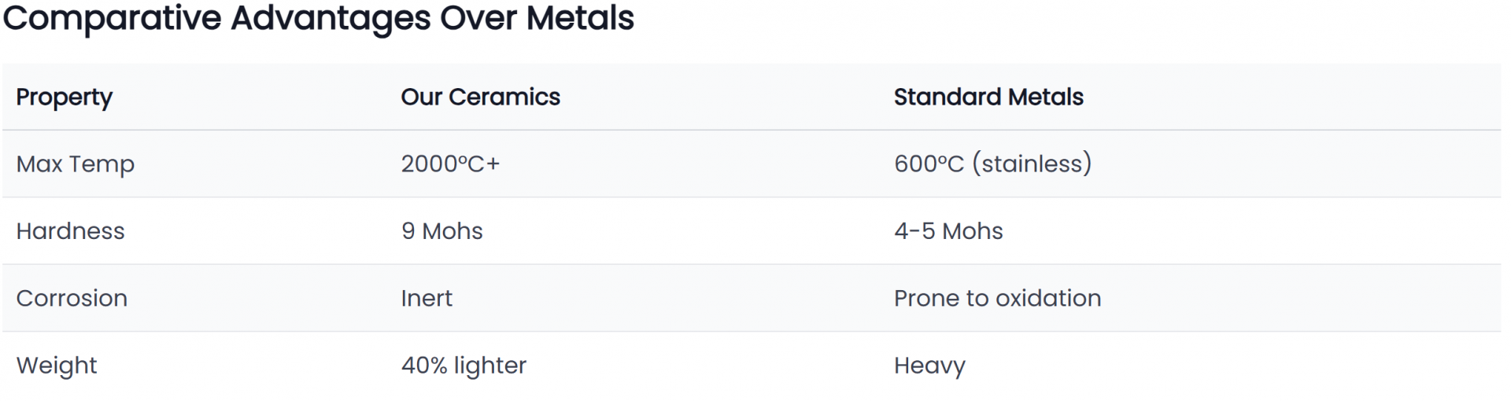Select the Weight row label
1511x401 pixels.
point(57,366)
